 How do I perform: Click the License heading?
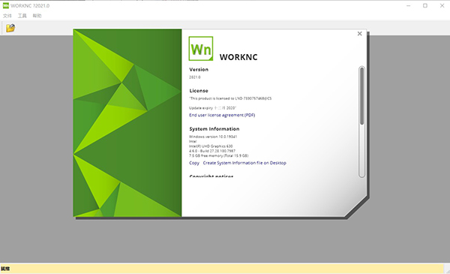(199, 91)
